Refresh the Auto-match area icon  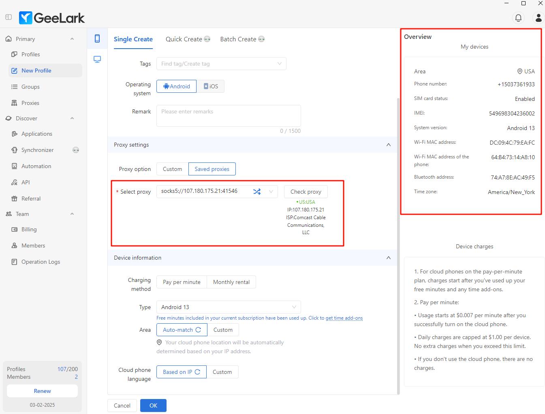click(198, 330)
